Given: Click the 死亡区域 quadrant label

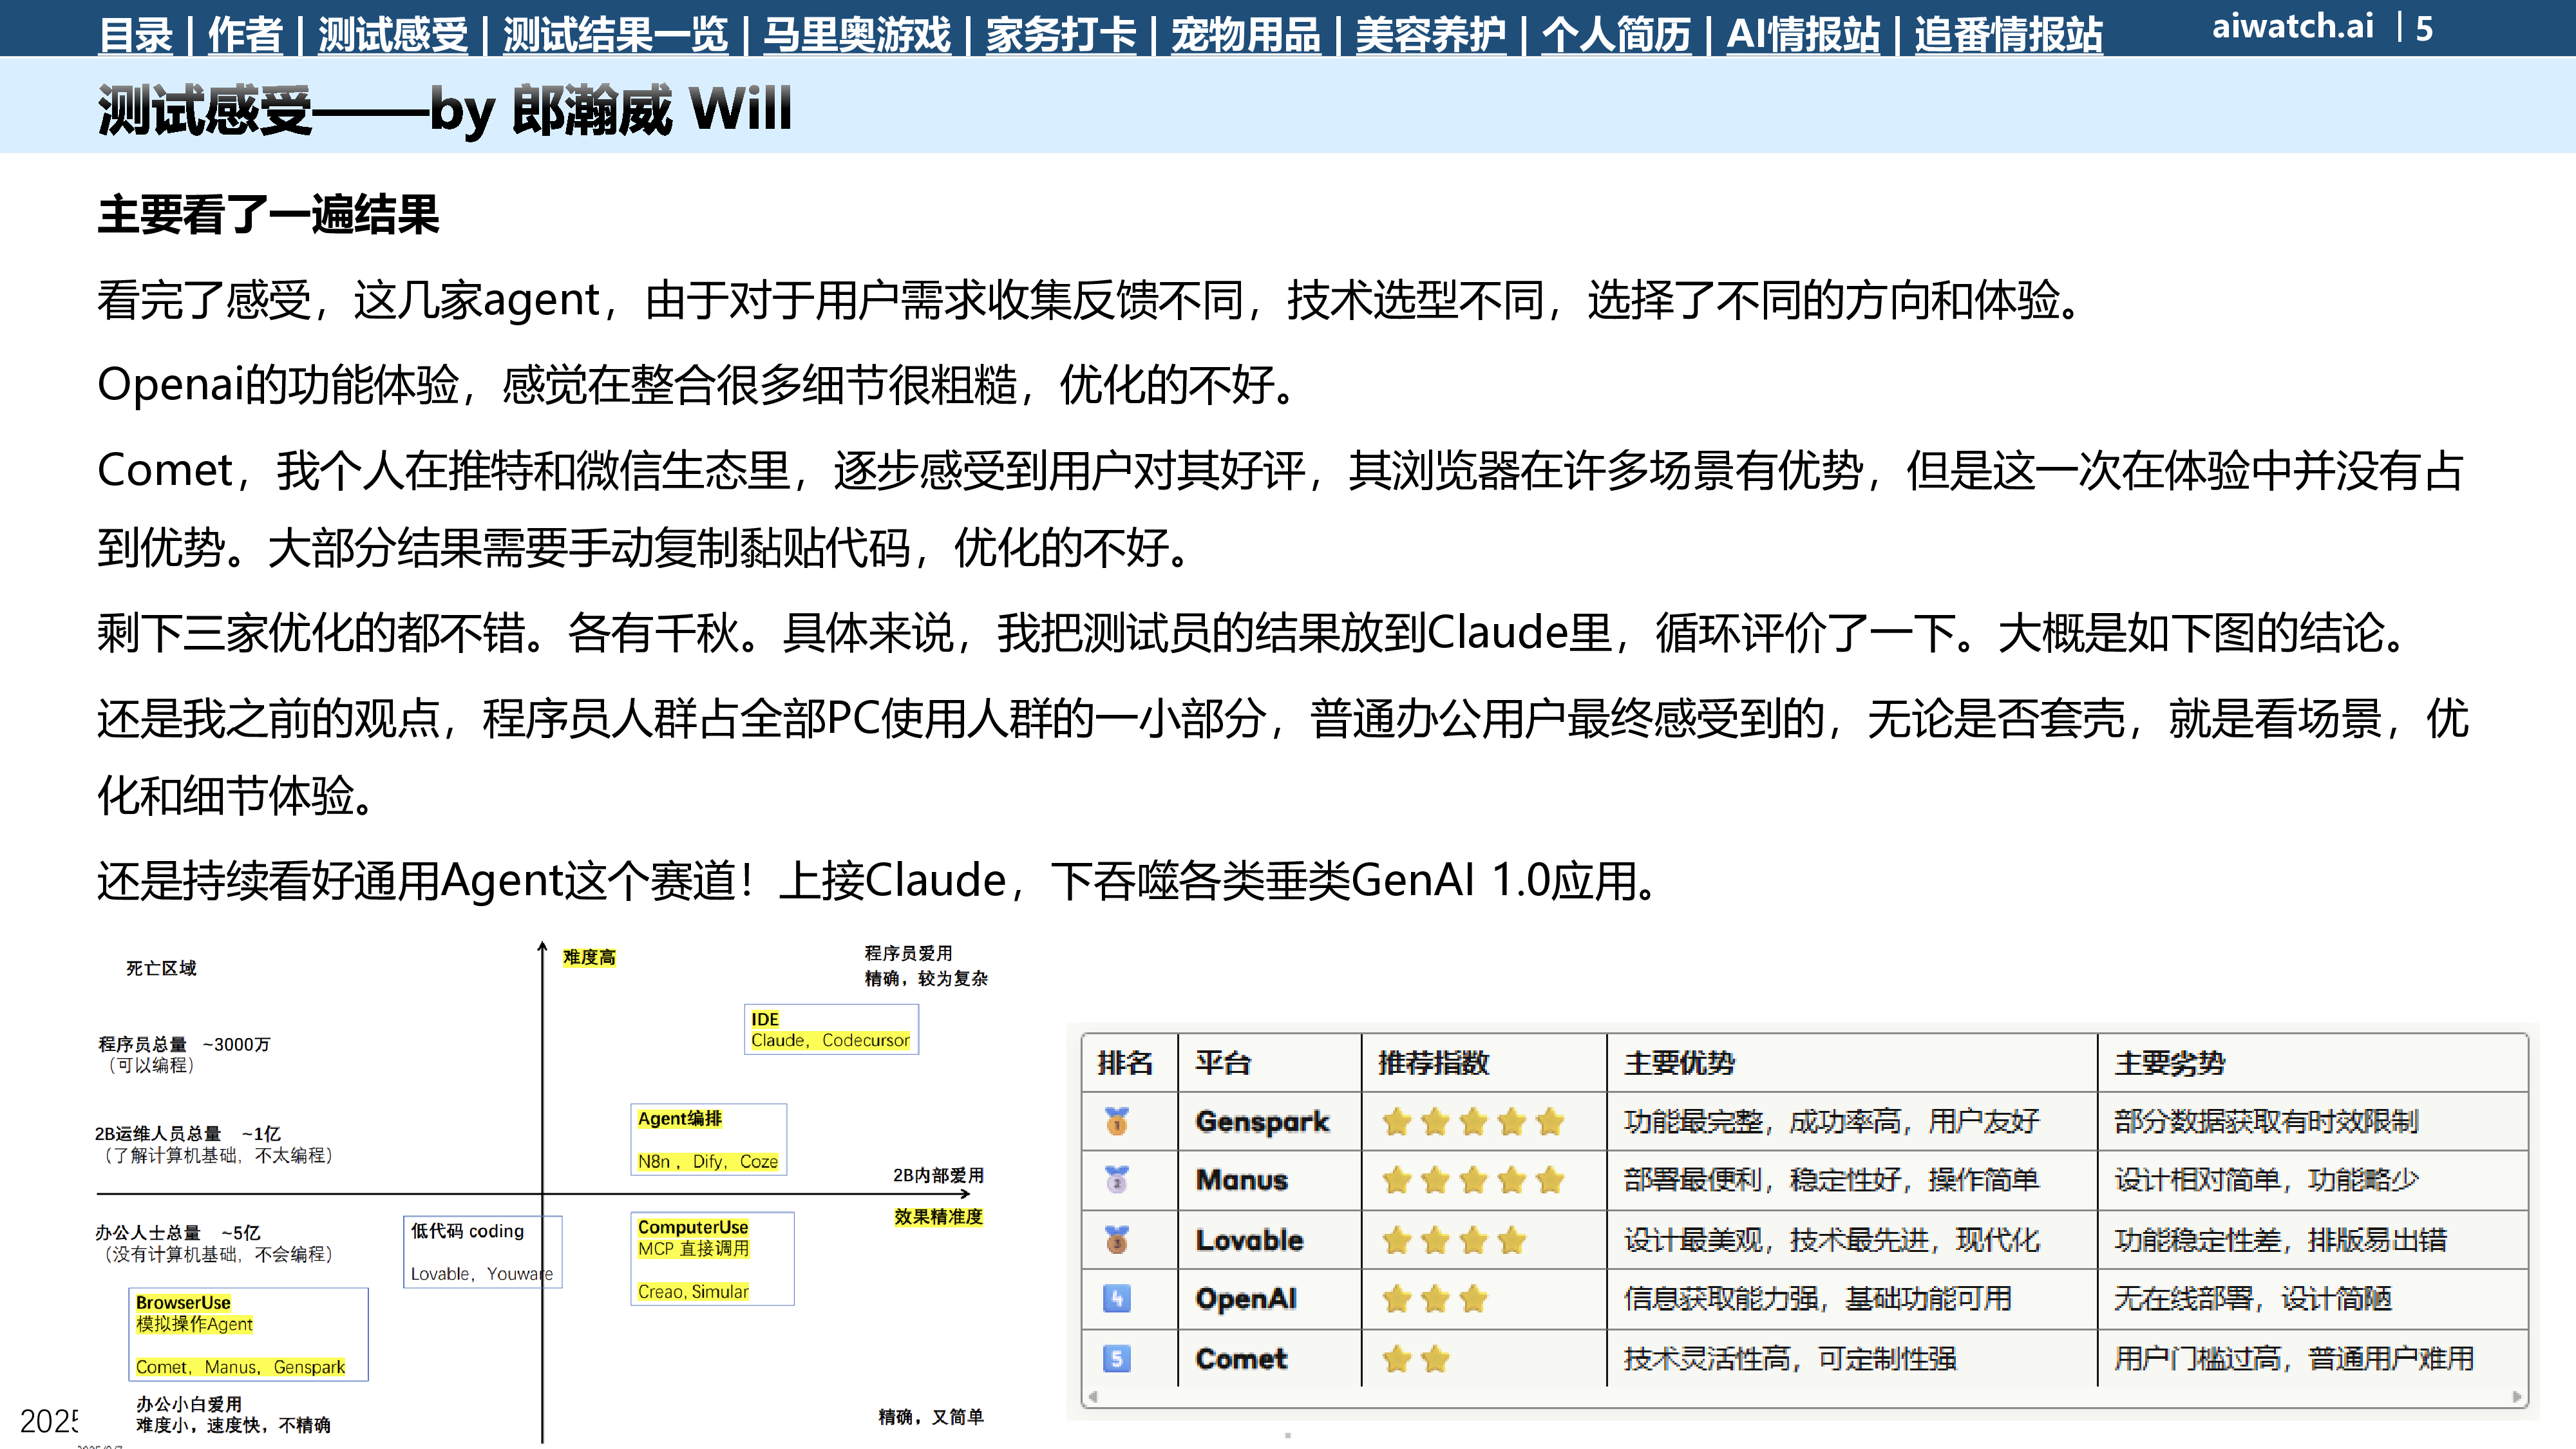Looking at the screenshot, I should pyautogui.click(x=161, y=968).
